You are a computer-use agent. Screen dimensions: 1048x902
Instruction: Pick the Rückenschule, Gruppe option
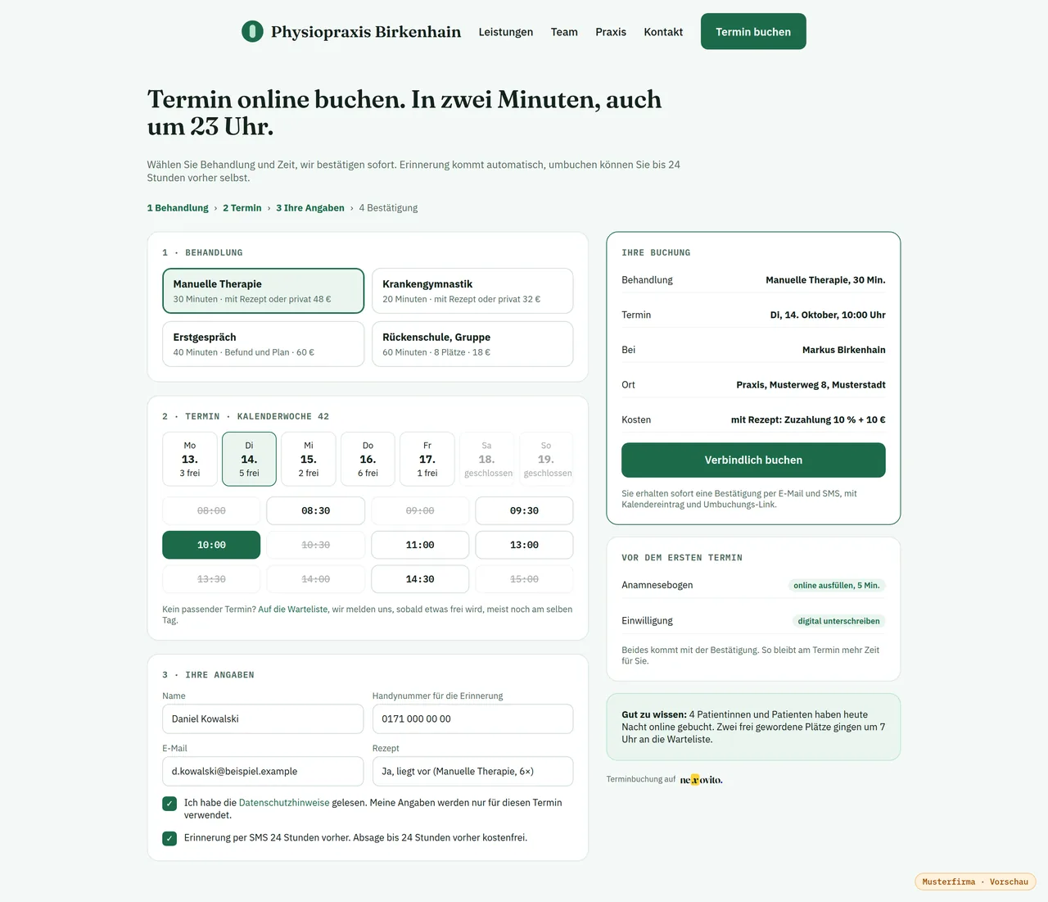click(x=472, y=344)
